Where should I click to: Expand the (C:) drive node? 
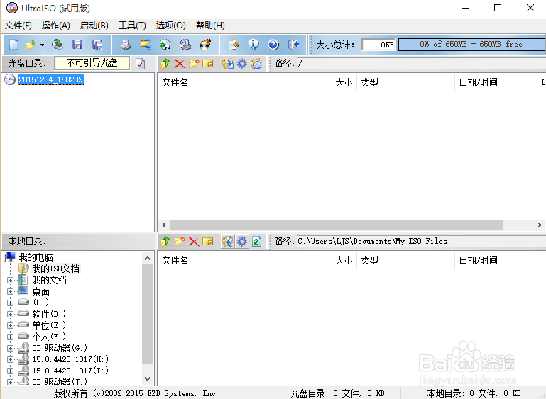click(10, 303)
